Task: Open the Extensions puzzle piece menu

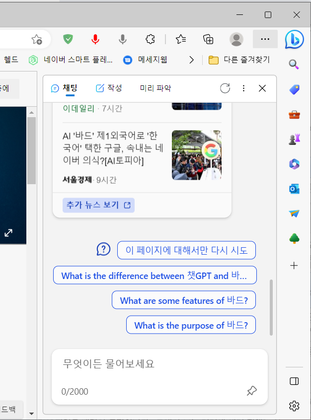Action: (150, 39)
